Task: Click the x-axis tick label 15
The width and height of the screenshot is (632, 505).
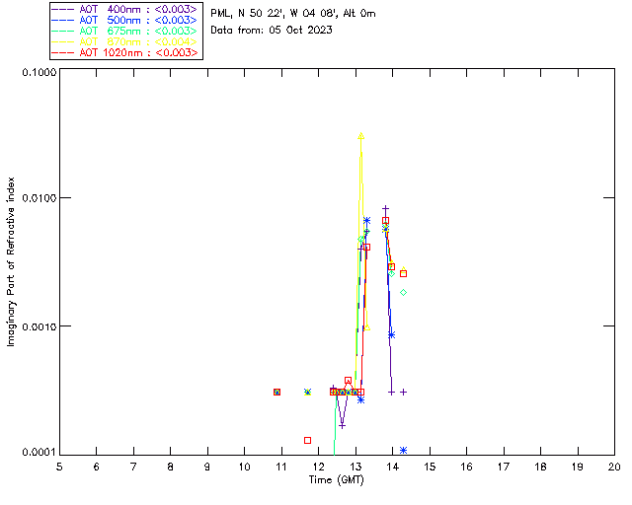Action: pyautogui.click(x=430, y=468)
